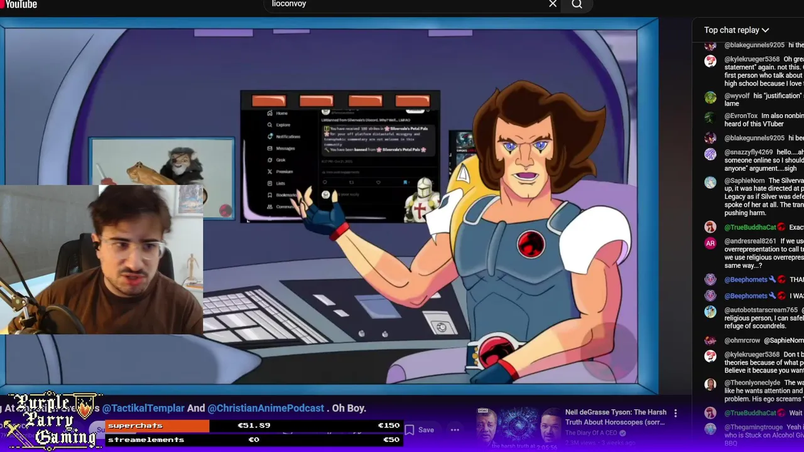The image size is (804, 452).
Task: Click the avatar next to @wyvolf
Action: point(710,97)
